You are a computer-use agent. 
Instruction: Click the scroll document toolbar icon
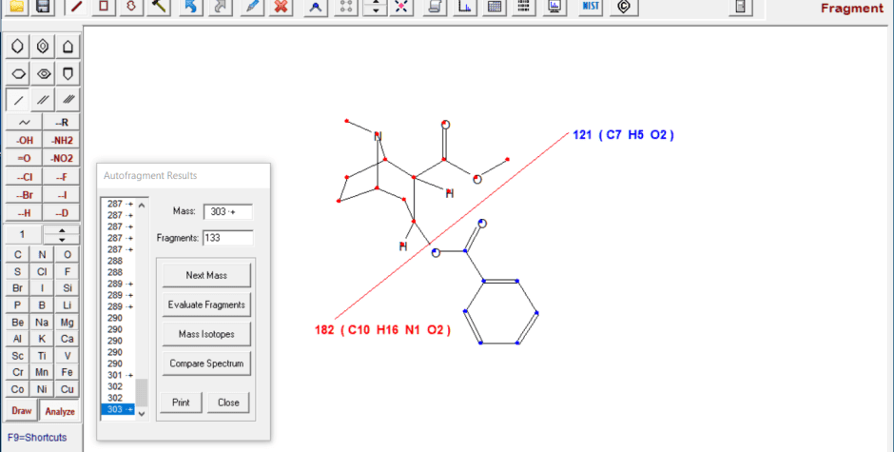click(435, 7)
